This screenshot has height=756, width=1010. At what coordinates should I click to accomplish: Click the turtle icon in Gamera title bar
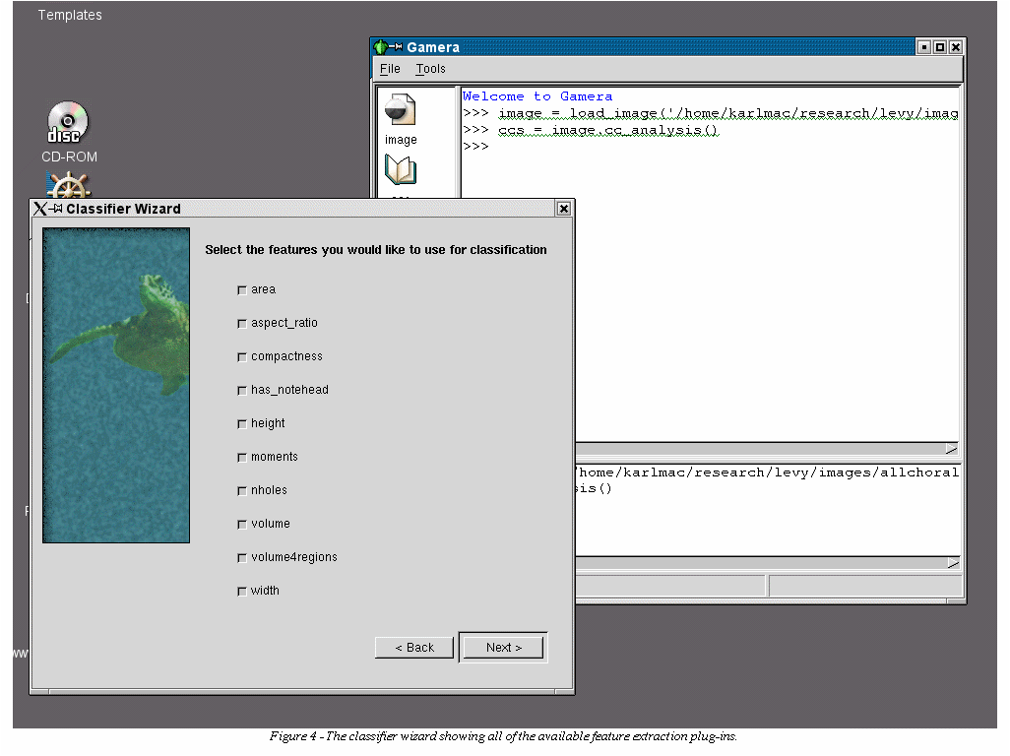380,47
